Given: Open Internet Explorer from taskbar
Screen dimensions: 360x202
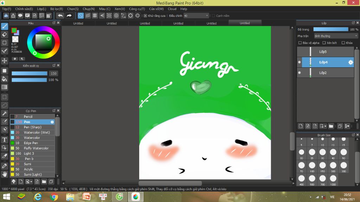Looking at the screenshot, I should pyautogui.click(x=38, y=197).
